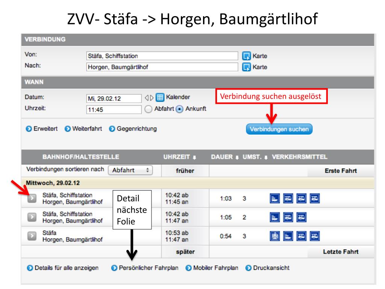Open the Gegenrichtung link
The height and width of the screenshot is (289, 385).
click(x=133, y=129)
